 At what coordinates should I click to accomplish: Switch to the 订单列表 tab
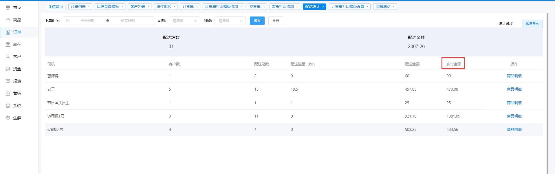pyautogui.click(x=78, y=6)
